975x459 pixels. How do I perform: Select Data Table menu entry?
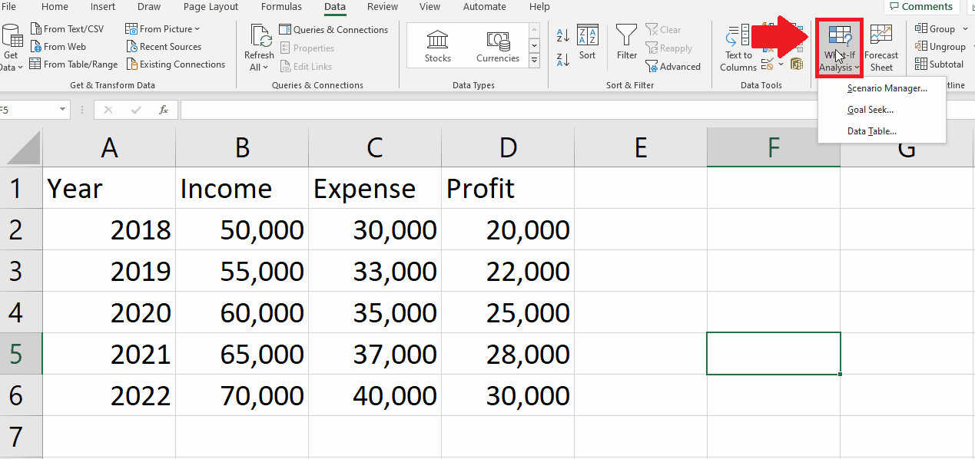tap(871, 131)
